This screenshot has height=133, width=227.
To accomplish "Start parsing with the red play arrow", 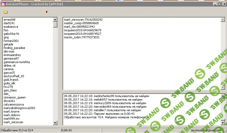I will click(x=47, y=12).
